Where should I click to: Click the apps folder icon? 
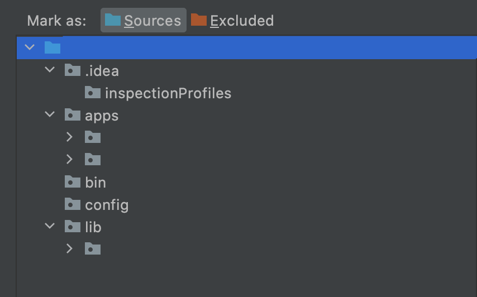click(73, 115)
